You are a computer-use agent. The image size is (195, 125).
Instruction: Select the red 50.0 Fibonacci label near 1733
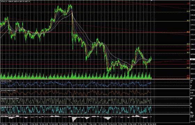(188, 32)
